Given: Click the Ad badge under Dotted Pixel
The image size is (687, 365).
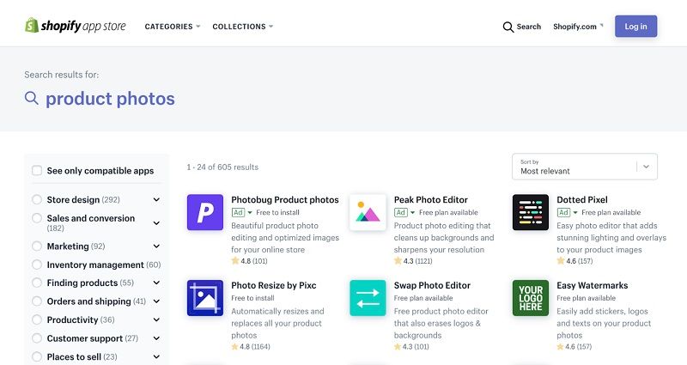Looking at the screenshot, I should tap(563, 212).
